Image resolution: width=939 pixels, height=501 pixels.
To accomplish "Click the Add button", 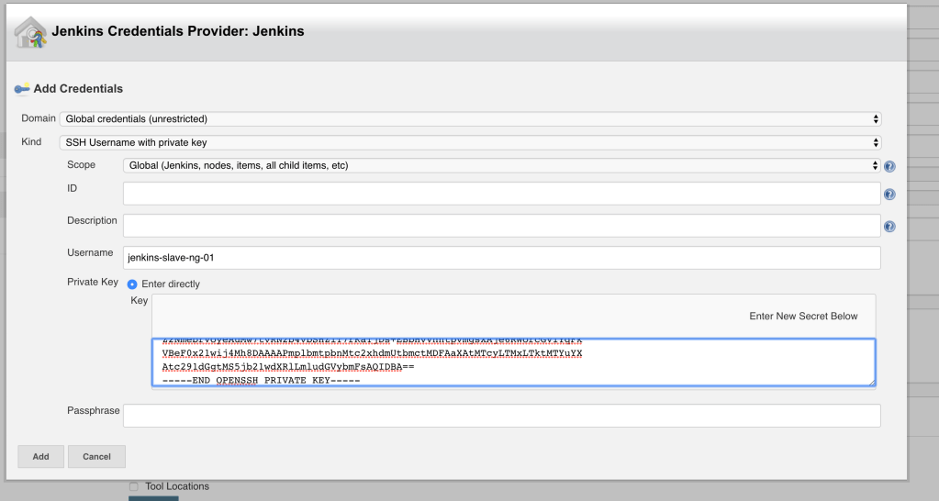I will (x=40, y=457).
